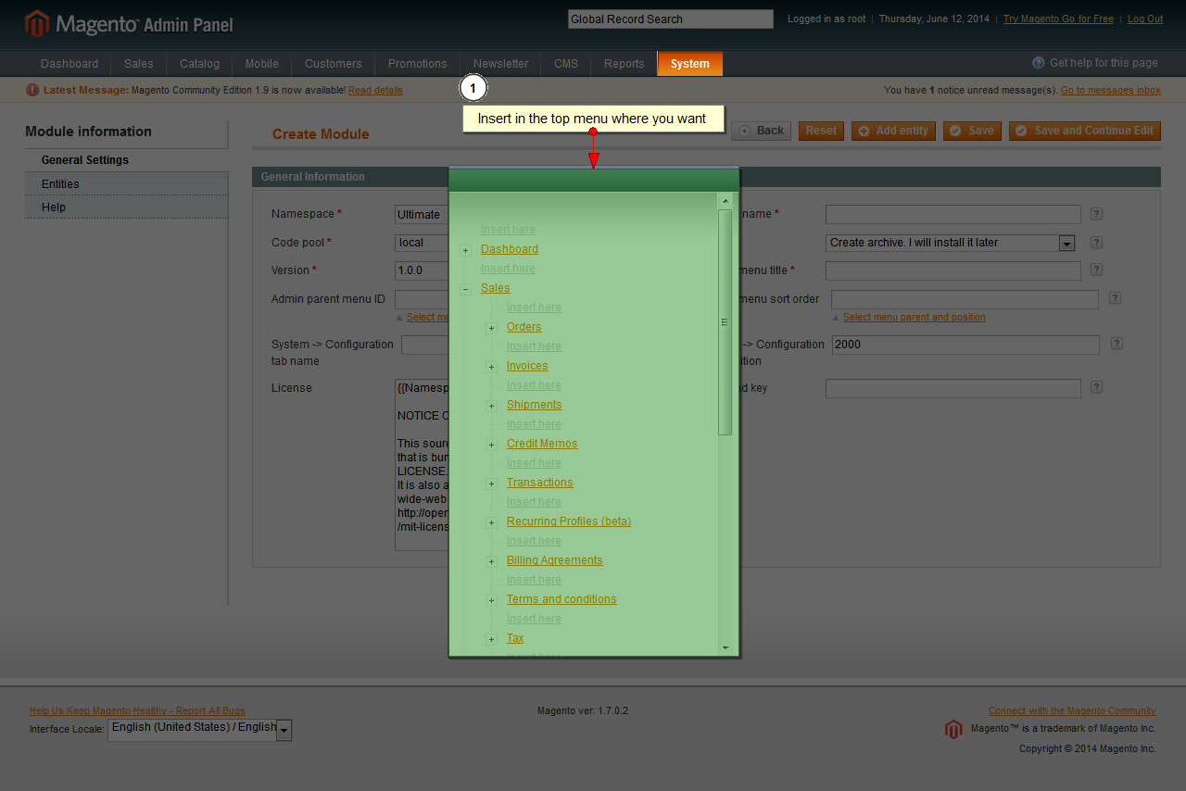The image size is (1186, 791).
Task: Click Insert here above Dashboard
Action: (x=508, y=230)
